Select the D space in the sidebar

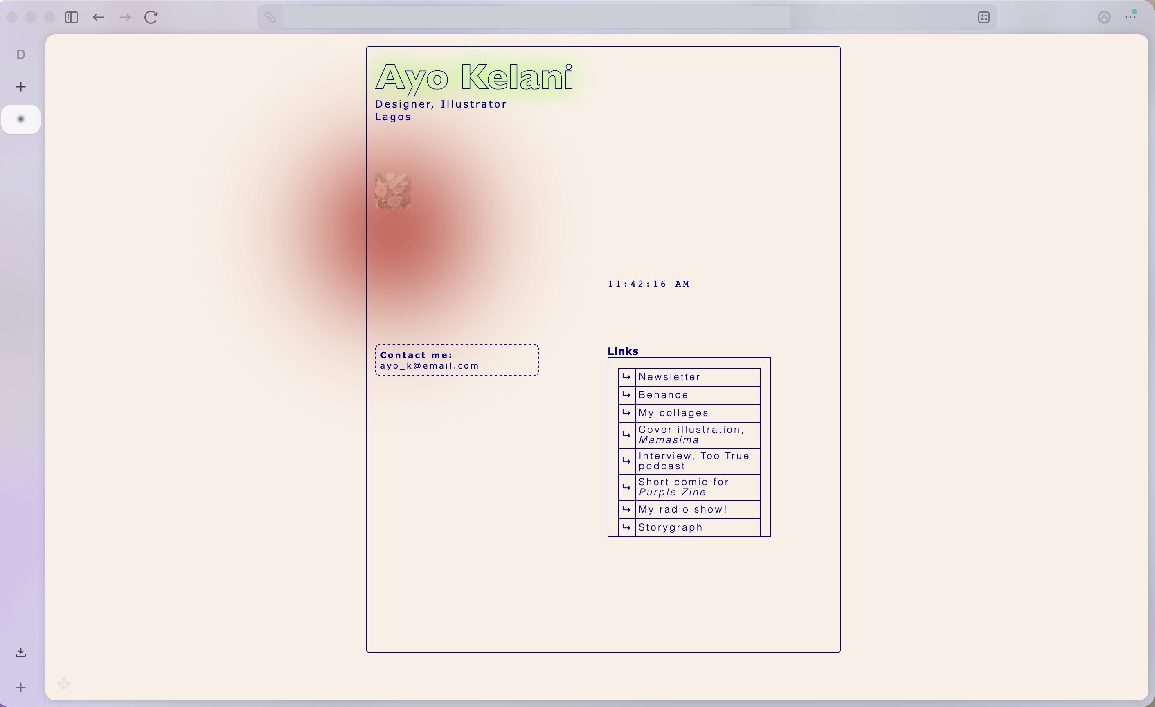[x=20, y=54]
